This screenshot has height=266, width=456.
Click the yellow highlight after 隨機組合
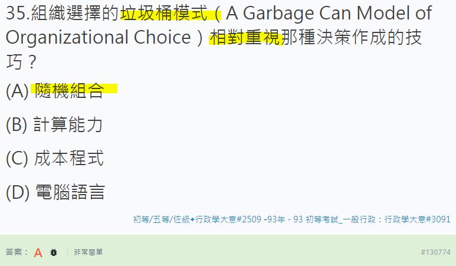pyautogui.click(x=111, y=89)
